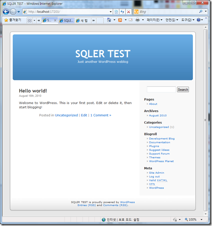This screenshot has width=212, height=226.
Task: Click the orange RSS feeds icon
Action: tap(120, 20)
